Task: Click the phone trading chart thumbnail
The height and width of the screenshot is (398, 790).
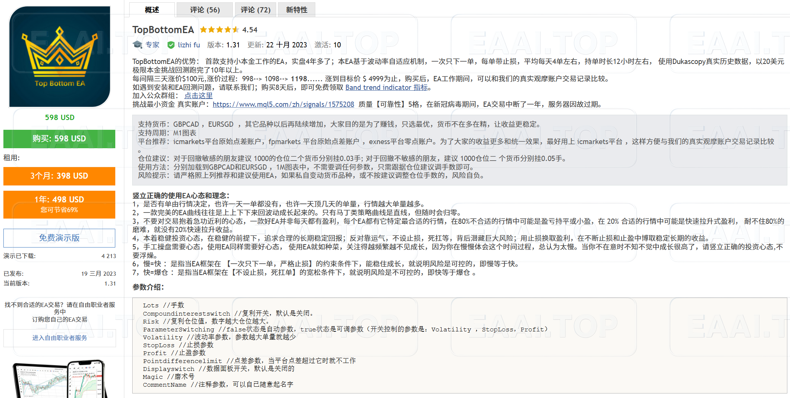Action: pyautogui.click(x=59, y=380)
